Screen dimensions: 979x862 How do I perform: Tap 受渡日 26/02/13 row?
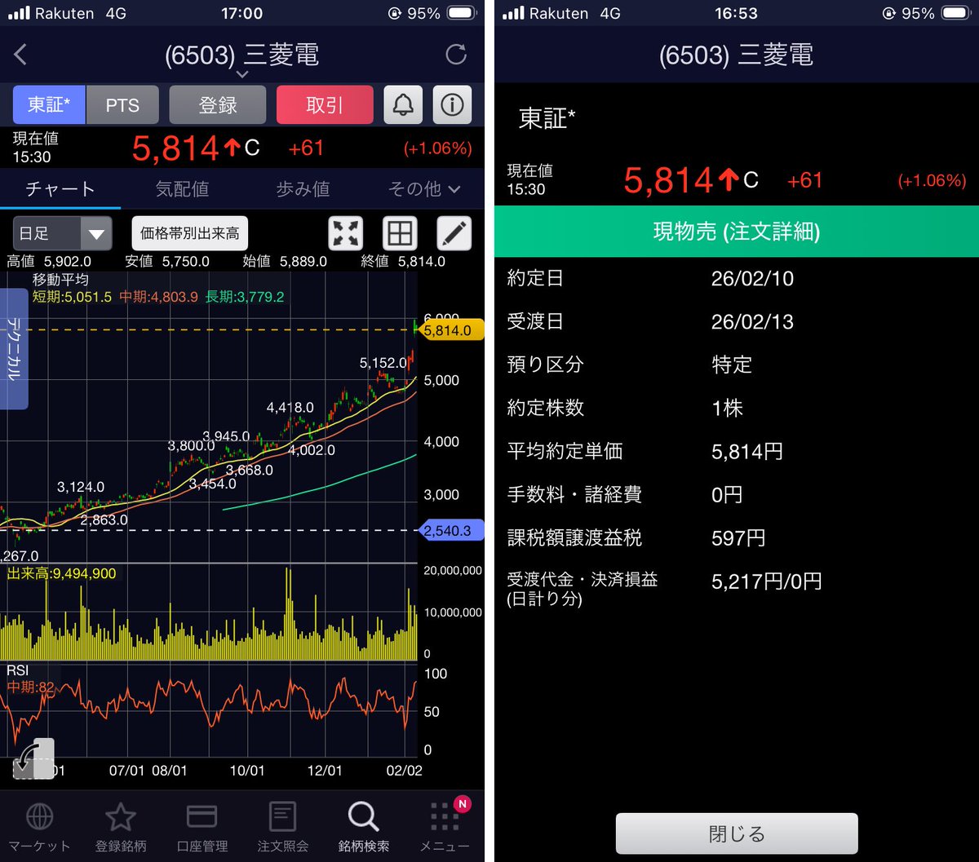(737, 321)
